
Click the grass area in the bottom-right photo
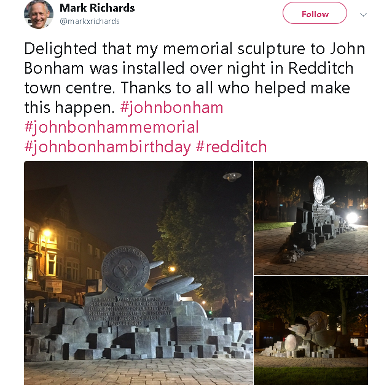pos(311,376)
